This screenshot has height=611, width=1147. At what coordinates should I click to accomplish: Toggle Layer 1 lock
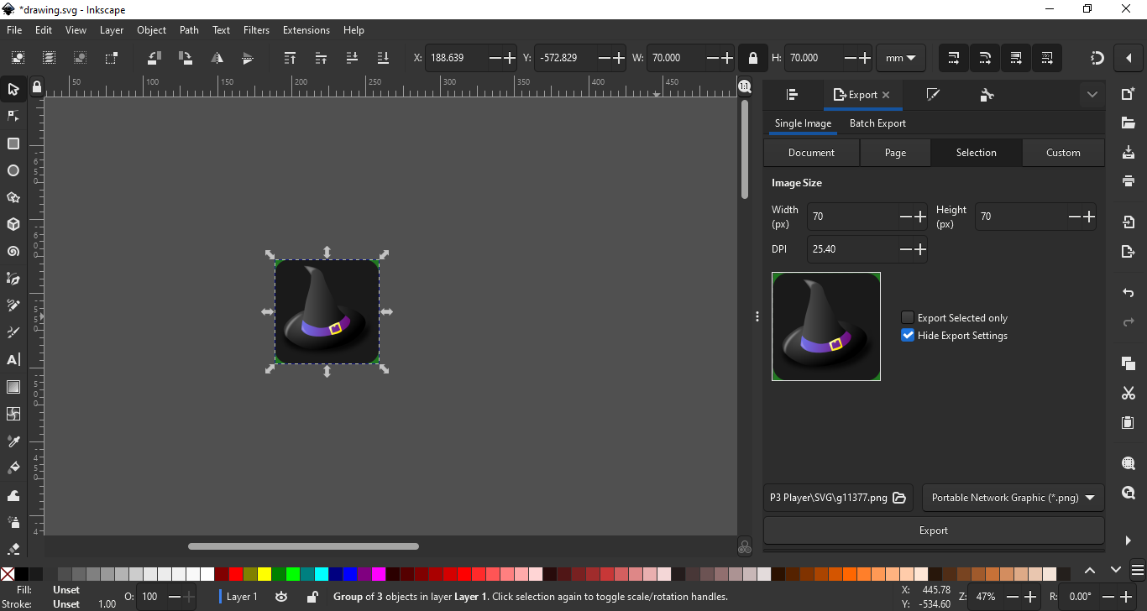[x=312, y=597]
